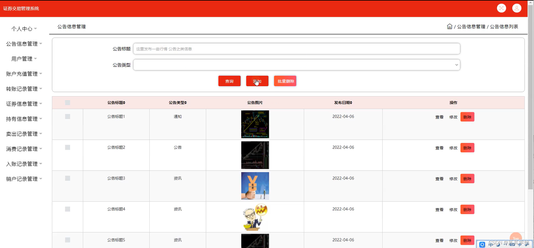Click 查看 for 公告标题1
Image resolution: width=534 pixels, height=248 pixels.
pyautogui.click(x=439, y=117)
